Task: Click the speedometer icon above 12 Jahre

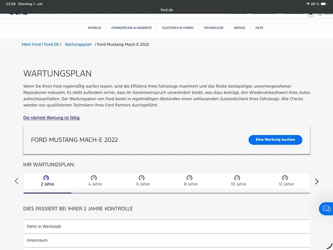Action: click(x=285, y=177)
